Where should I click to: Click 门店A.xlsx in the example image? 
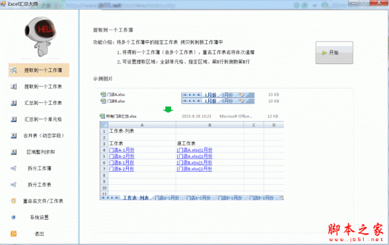pyautogui.click(x=113, y=95)
